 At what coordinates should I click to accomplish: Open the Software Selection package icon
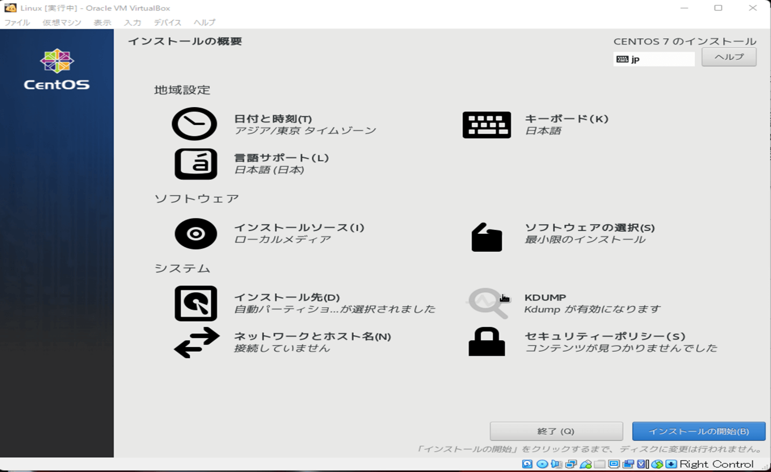[487, 237]
